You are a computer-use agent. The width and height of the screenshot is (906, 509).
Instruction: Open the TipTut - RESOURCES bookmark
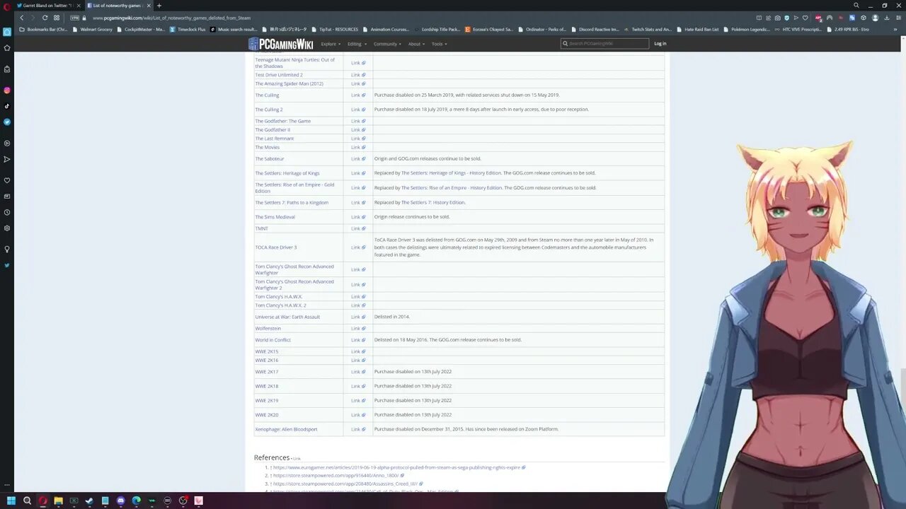[x=335, y=30]
